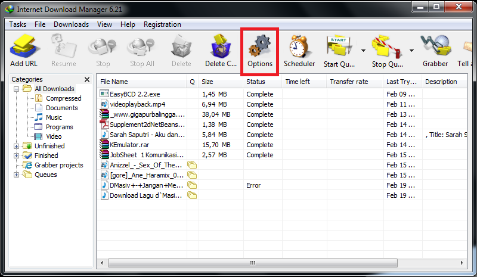Image resolution: width=477 pixels, height=277 pixels.
Task: Select the _www.gigapurbalingga file row
Action: [x=281, y=114]
